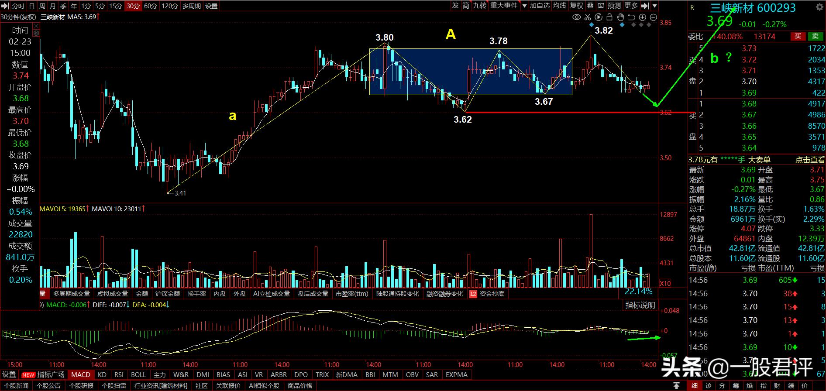The width and height of the screenshot is (826, 391).
Task: Open 设置 in the bottom indicator bar
Action: [9, 374]
